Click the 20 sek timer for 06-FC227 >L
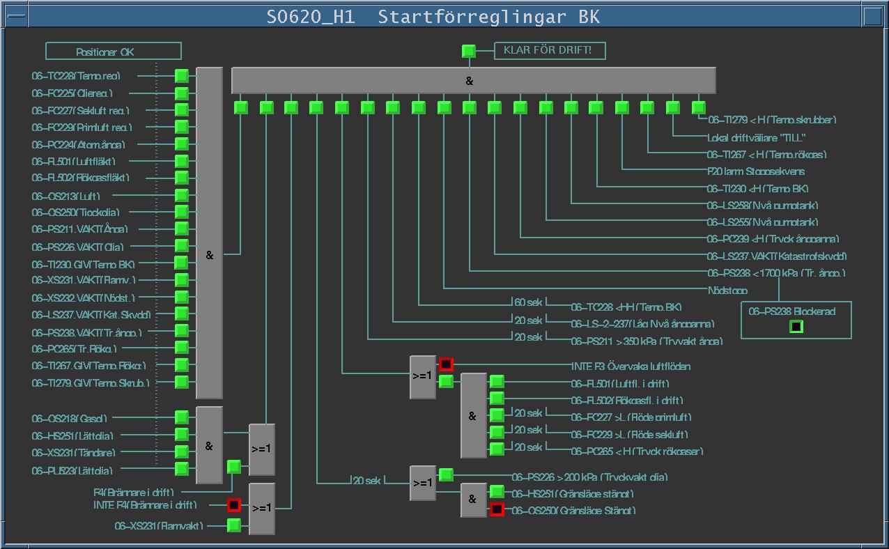The width and height of the screenshot is (889, 549). coord(528,413)
